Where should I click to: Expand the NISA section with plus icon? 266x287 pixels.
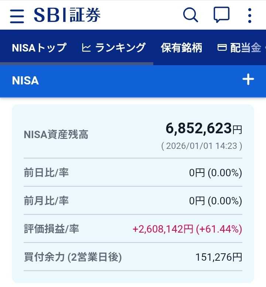point(248,80)
